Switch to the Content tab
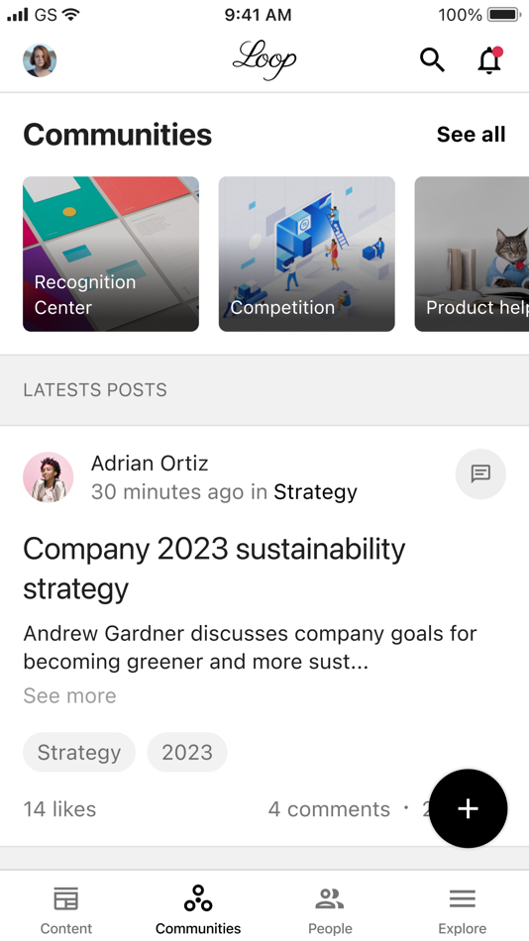The width and height of the screenshot is (529, 941). (x=66, y=909)
